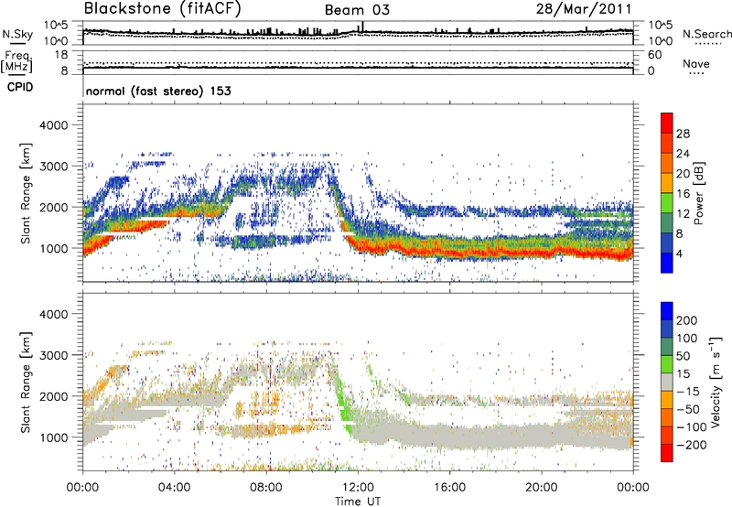
Task: Click the gray band of Velocity color bar
Action: (667, 382)
